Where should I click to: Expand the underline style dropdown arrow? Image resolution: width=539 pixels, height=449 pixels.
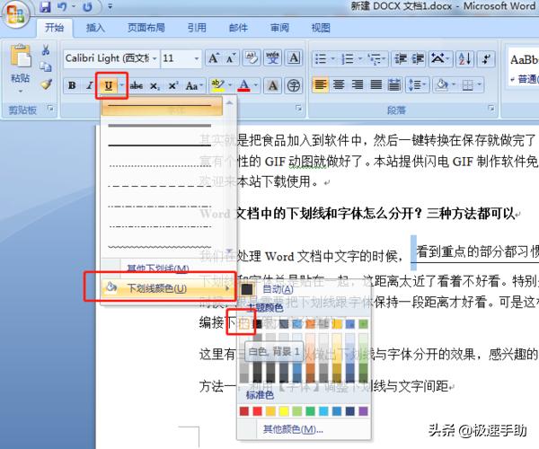[x=122, y=85]
